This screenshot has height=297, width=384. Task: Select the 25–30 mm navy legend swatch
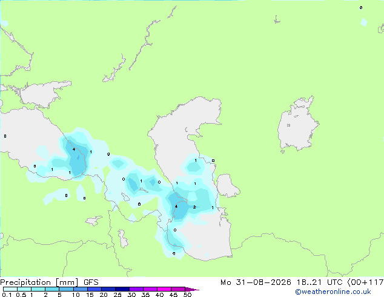point(122,289)
